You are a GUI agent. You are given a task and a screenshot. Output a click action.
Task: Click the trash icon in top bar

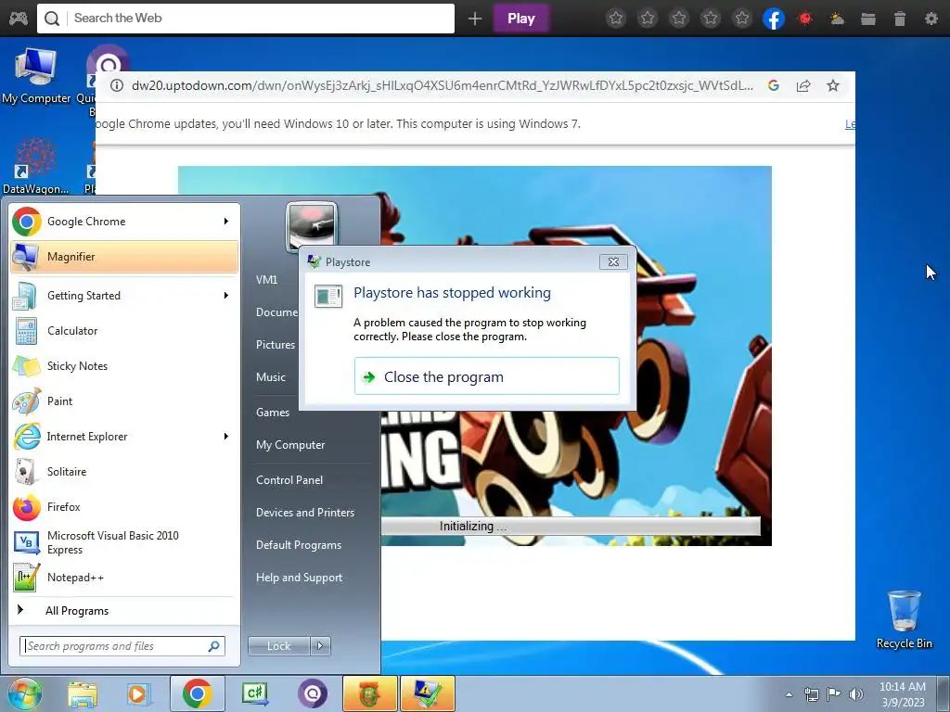pos(900,19)
